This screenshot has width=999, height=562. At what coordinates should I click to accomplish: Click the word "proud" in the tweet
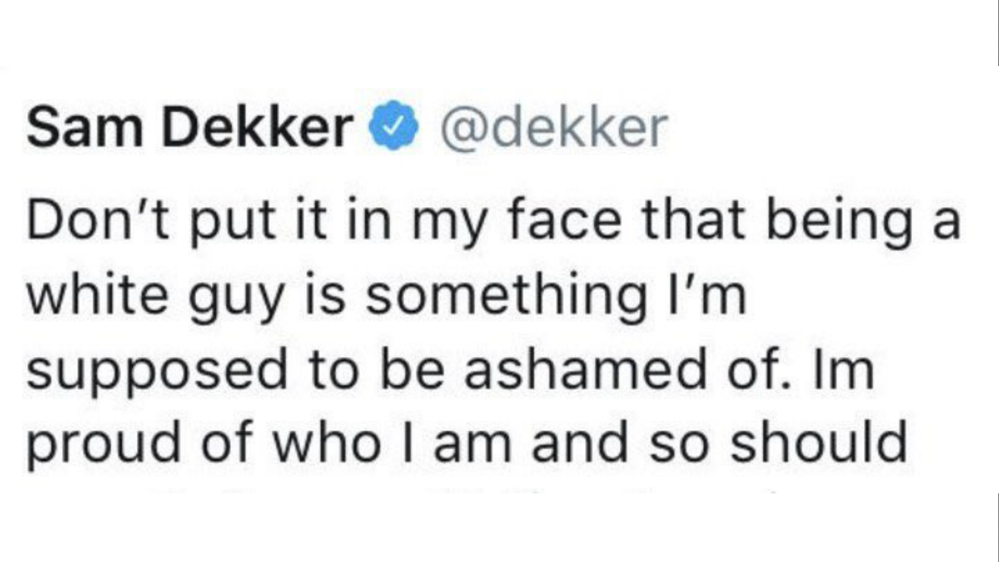point(104,446)
